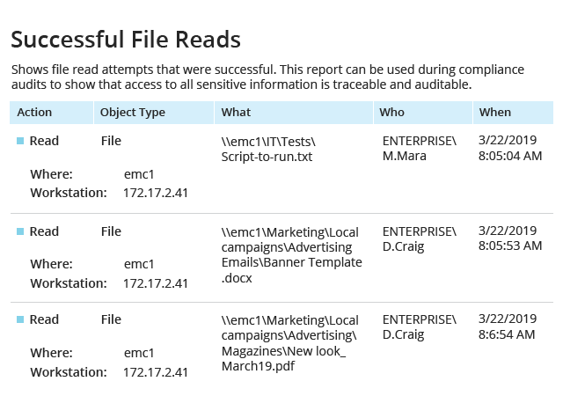
Task: Click the blue marker of the New look_March19.pdf row
Action: coord(20,319)
